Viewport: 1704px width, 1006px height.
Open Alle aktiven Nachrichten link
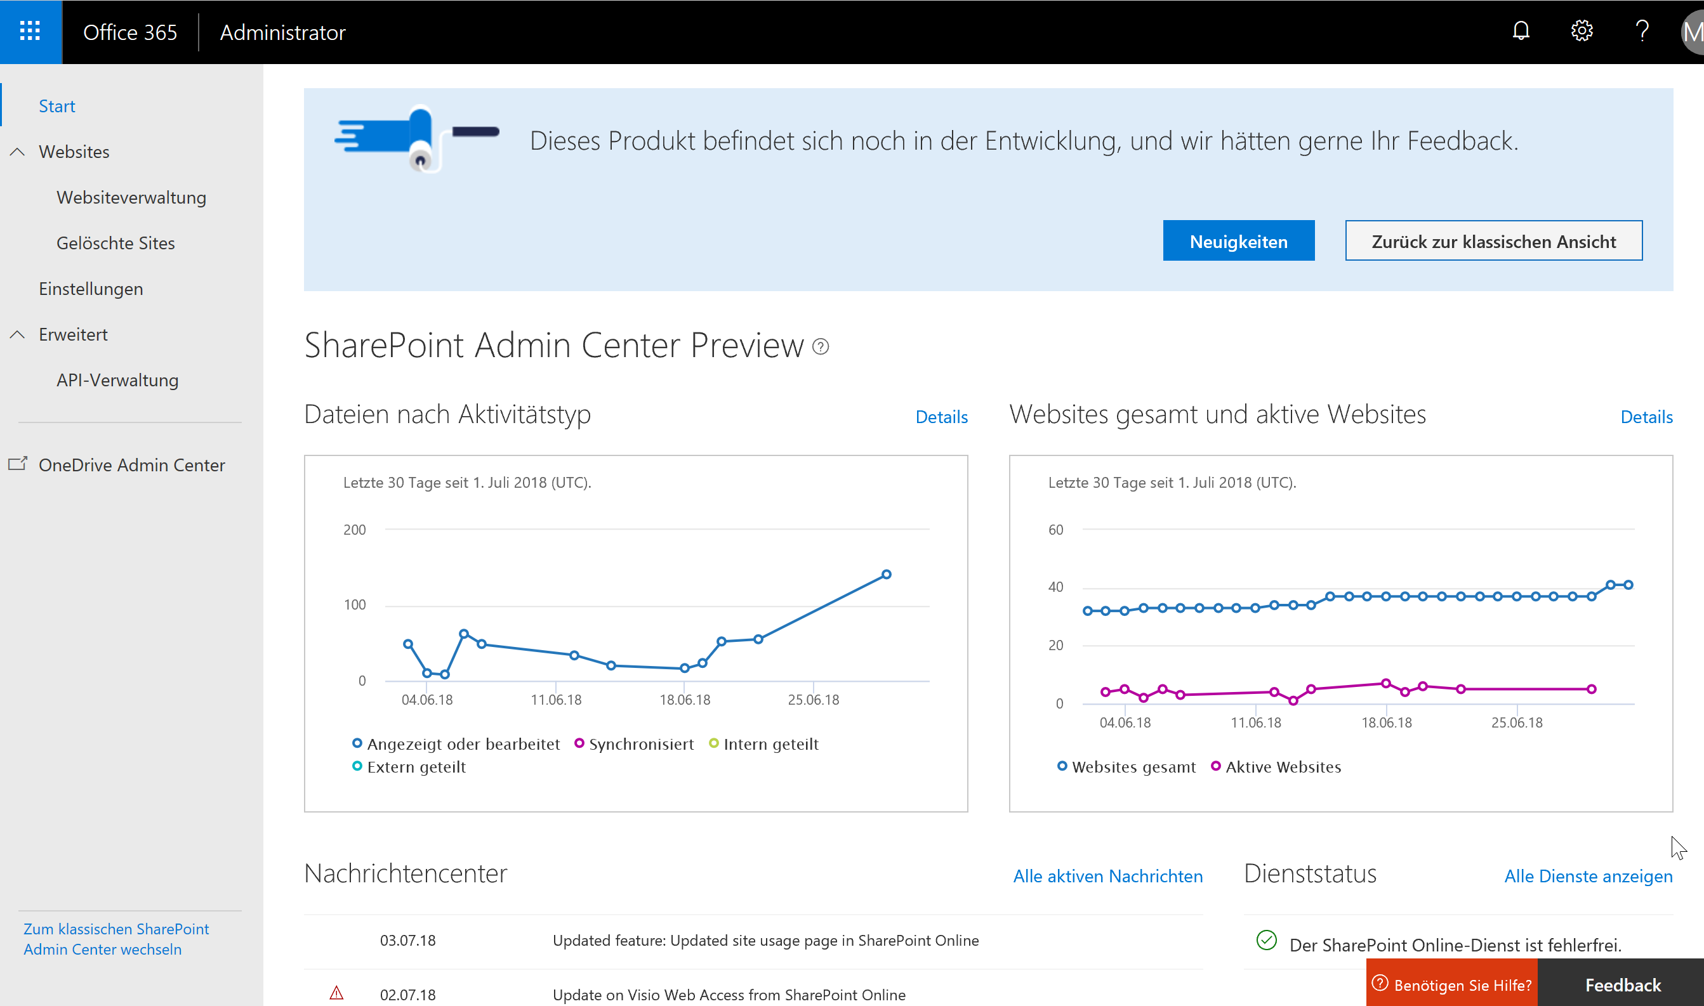(1107, 876)
